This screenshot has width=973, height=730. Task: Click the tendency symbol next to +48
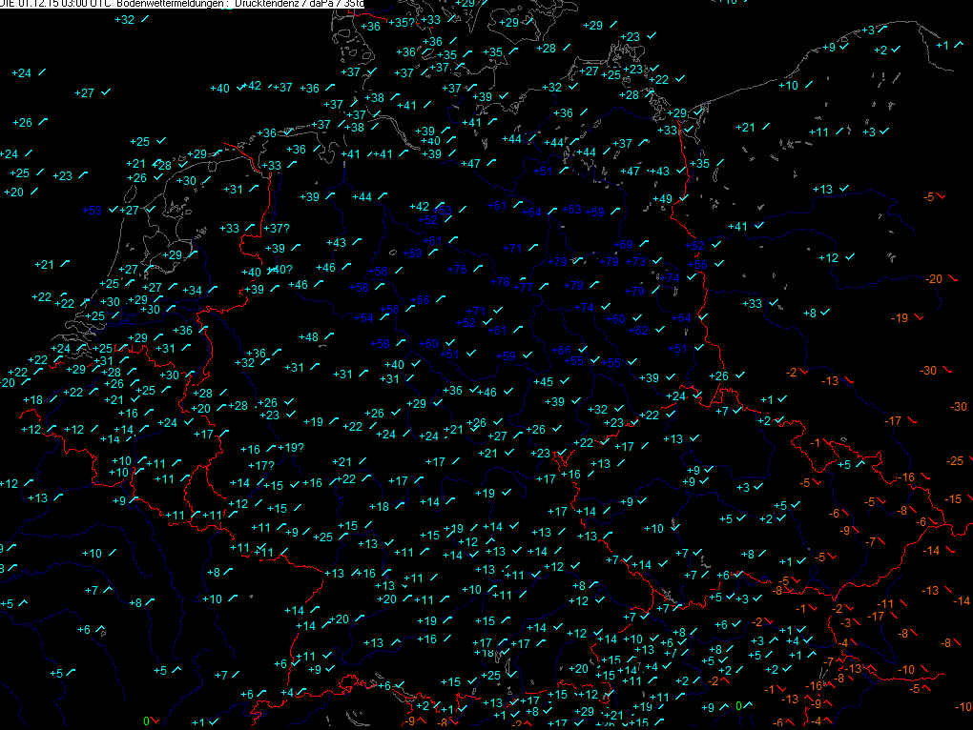click(x=329, y=336)
